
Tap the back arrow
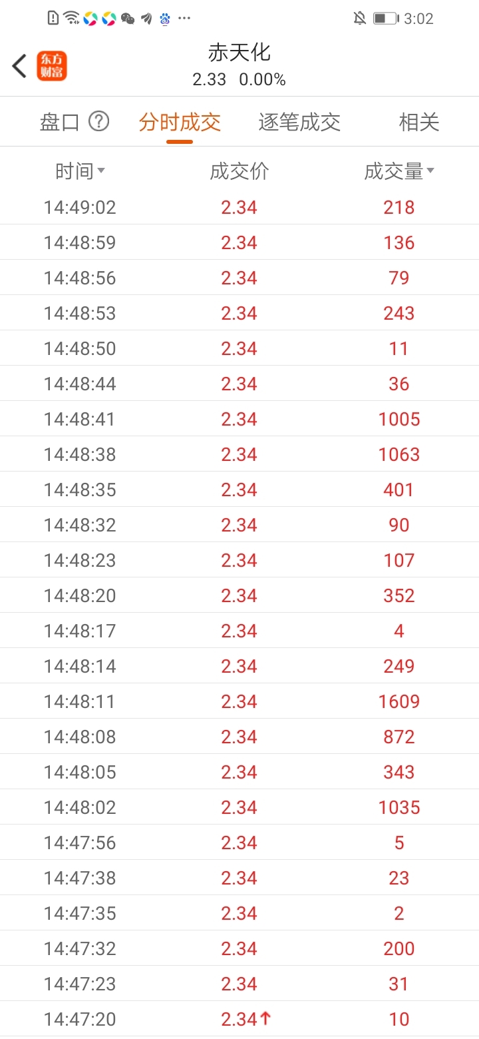click(19, 66)
